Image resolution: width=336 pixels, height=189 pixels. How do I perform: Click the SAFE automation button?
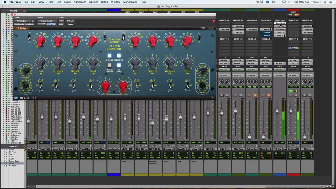(61, 24)
